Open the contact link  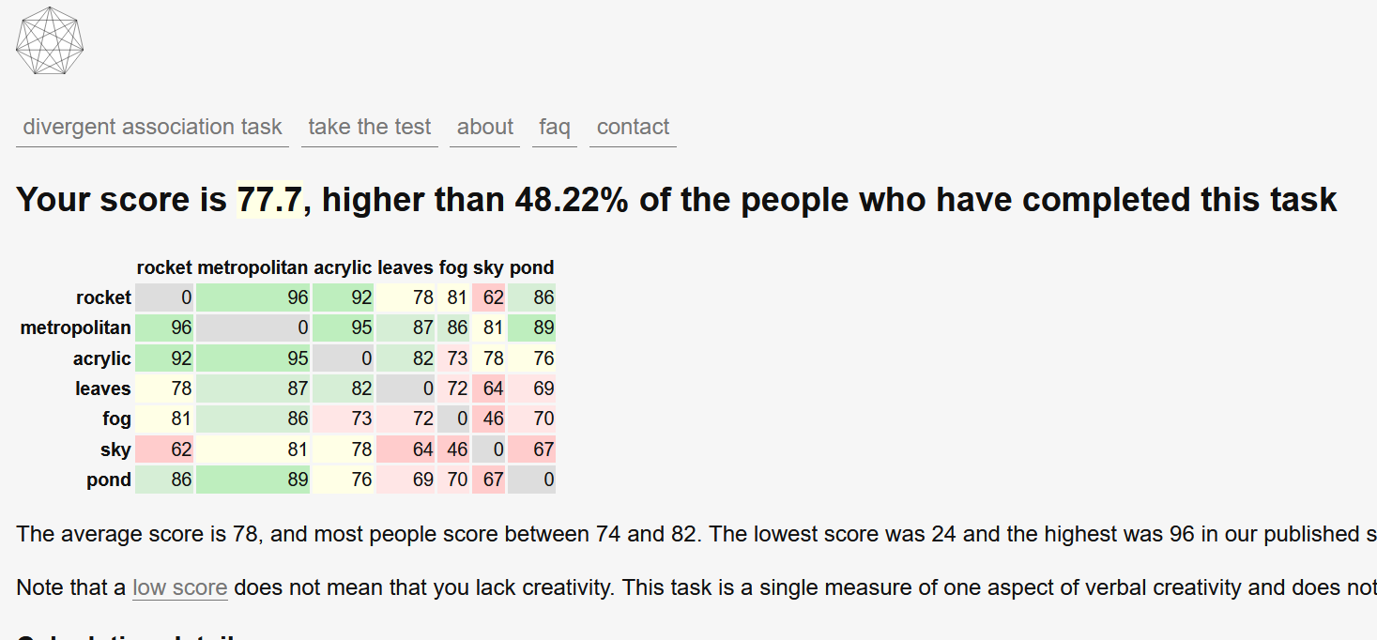[633, 128]
